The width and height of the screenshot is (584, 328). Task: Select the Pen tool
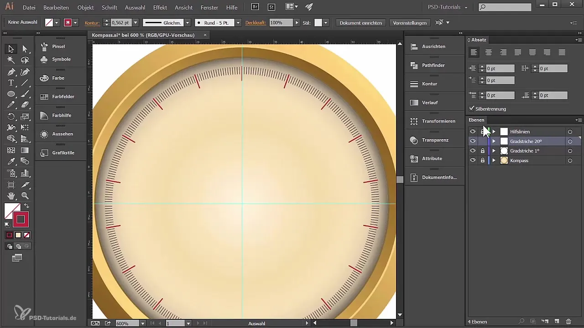coord(11,72)
